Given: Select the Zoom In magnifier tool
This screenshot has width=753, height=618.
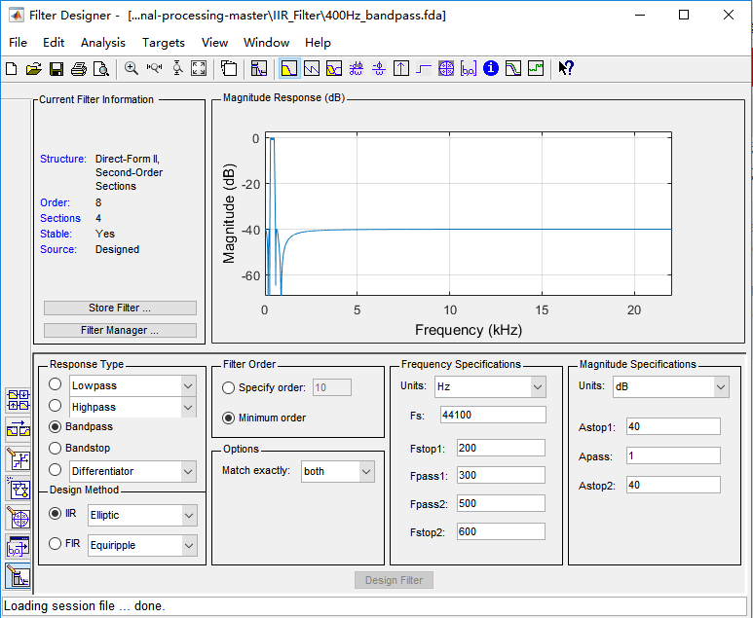Looking at the screenshot, I should coord(132,69).
